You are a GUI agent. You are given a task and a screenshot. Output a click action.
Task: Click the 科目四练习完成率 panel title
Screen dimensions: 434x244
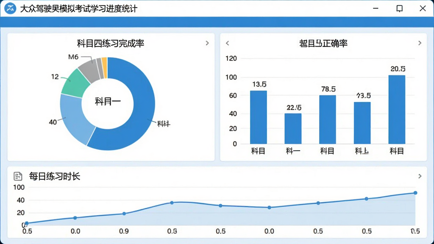click(x=111, y=44)
